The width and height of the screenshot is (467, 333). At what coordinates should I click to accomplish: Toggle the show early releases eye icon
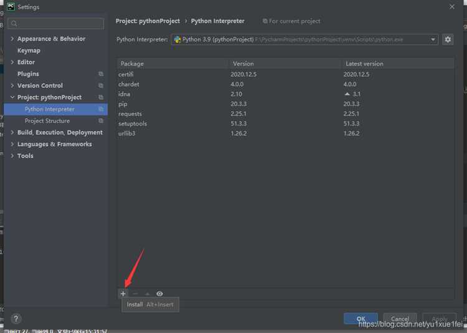click(160, 294)
